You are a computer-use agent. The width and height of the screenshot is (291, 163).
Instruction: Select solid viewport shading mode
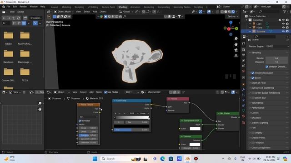click(226, 12)
